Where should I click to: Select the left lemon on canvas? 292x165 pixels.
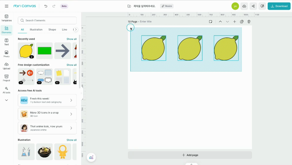pos(154,48)
